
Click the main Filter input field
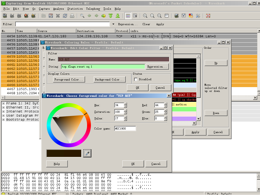[62, 24]
